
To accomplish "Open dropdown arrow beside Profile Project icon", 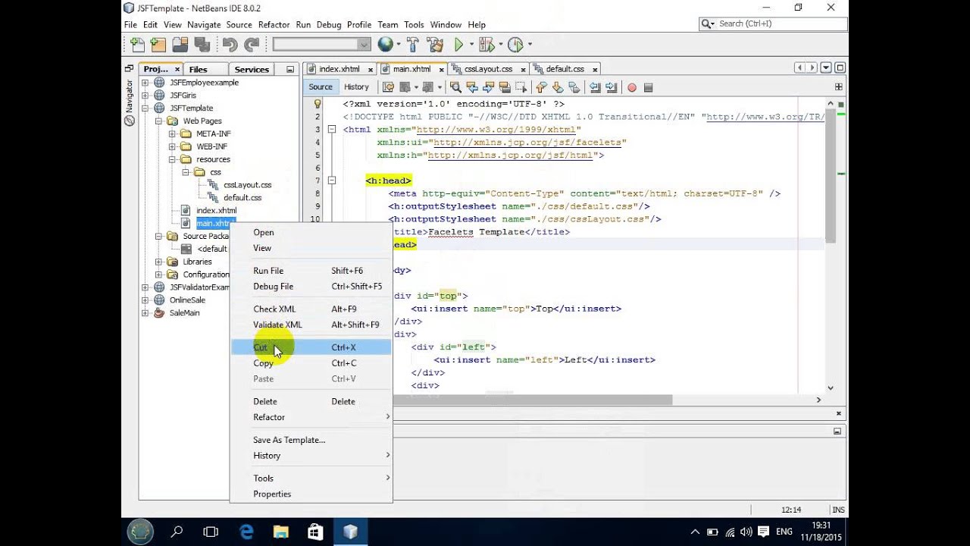I will 529,45.
